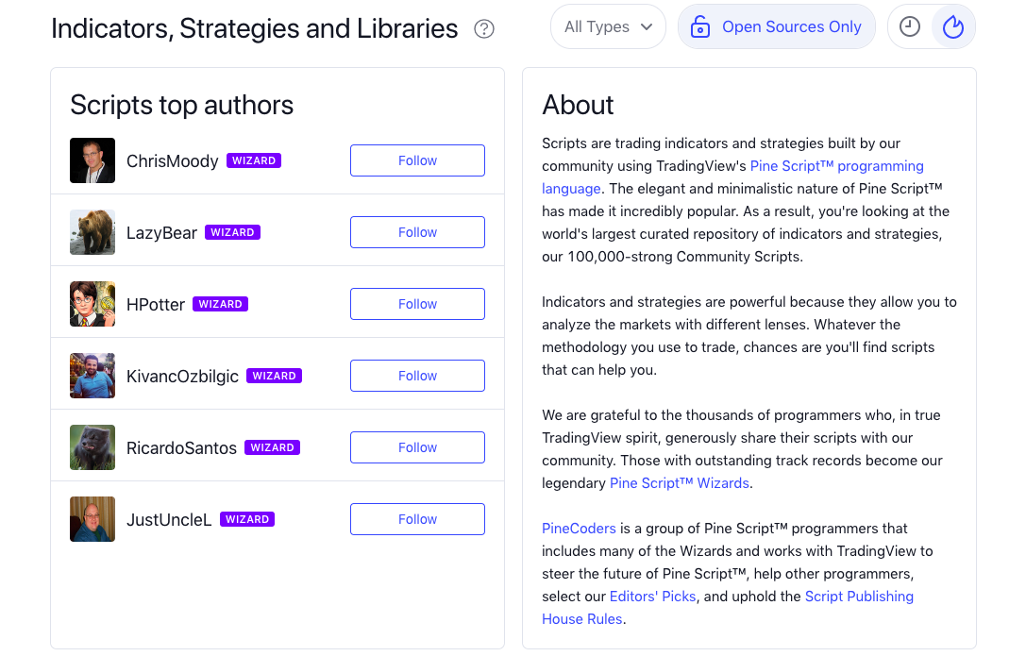Screen dimensions: 1026x656
Task: Expand the All Types dropdown
Action: pos(608,27)
